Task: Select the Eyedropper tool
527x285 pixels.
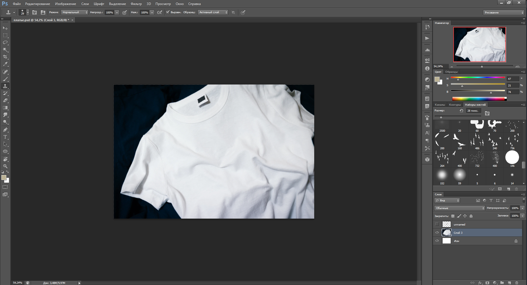Action: coord(5,64)
